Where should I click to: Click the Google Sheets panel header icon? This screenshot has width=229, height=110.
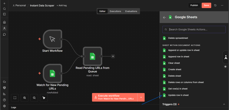tap(170, 17)
